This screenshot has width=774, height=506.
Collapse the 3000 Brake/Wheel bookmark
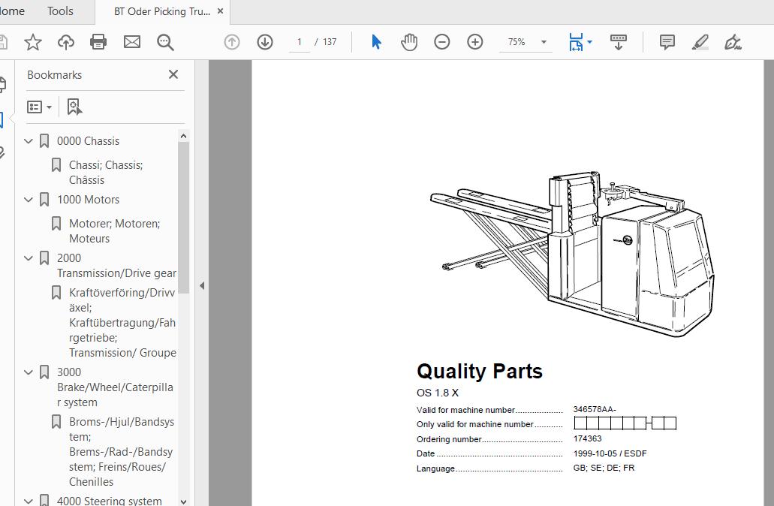(x=29, y=372)
